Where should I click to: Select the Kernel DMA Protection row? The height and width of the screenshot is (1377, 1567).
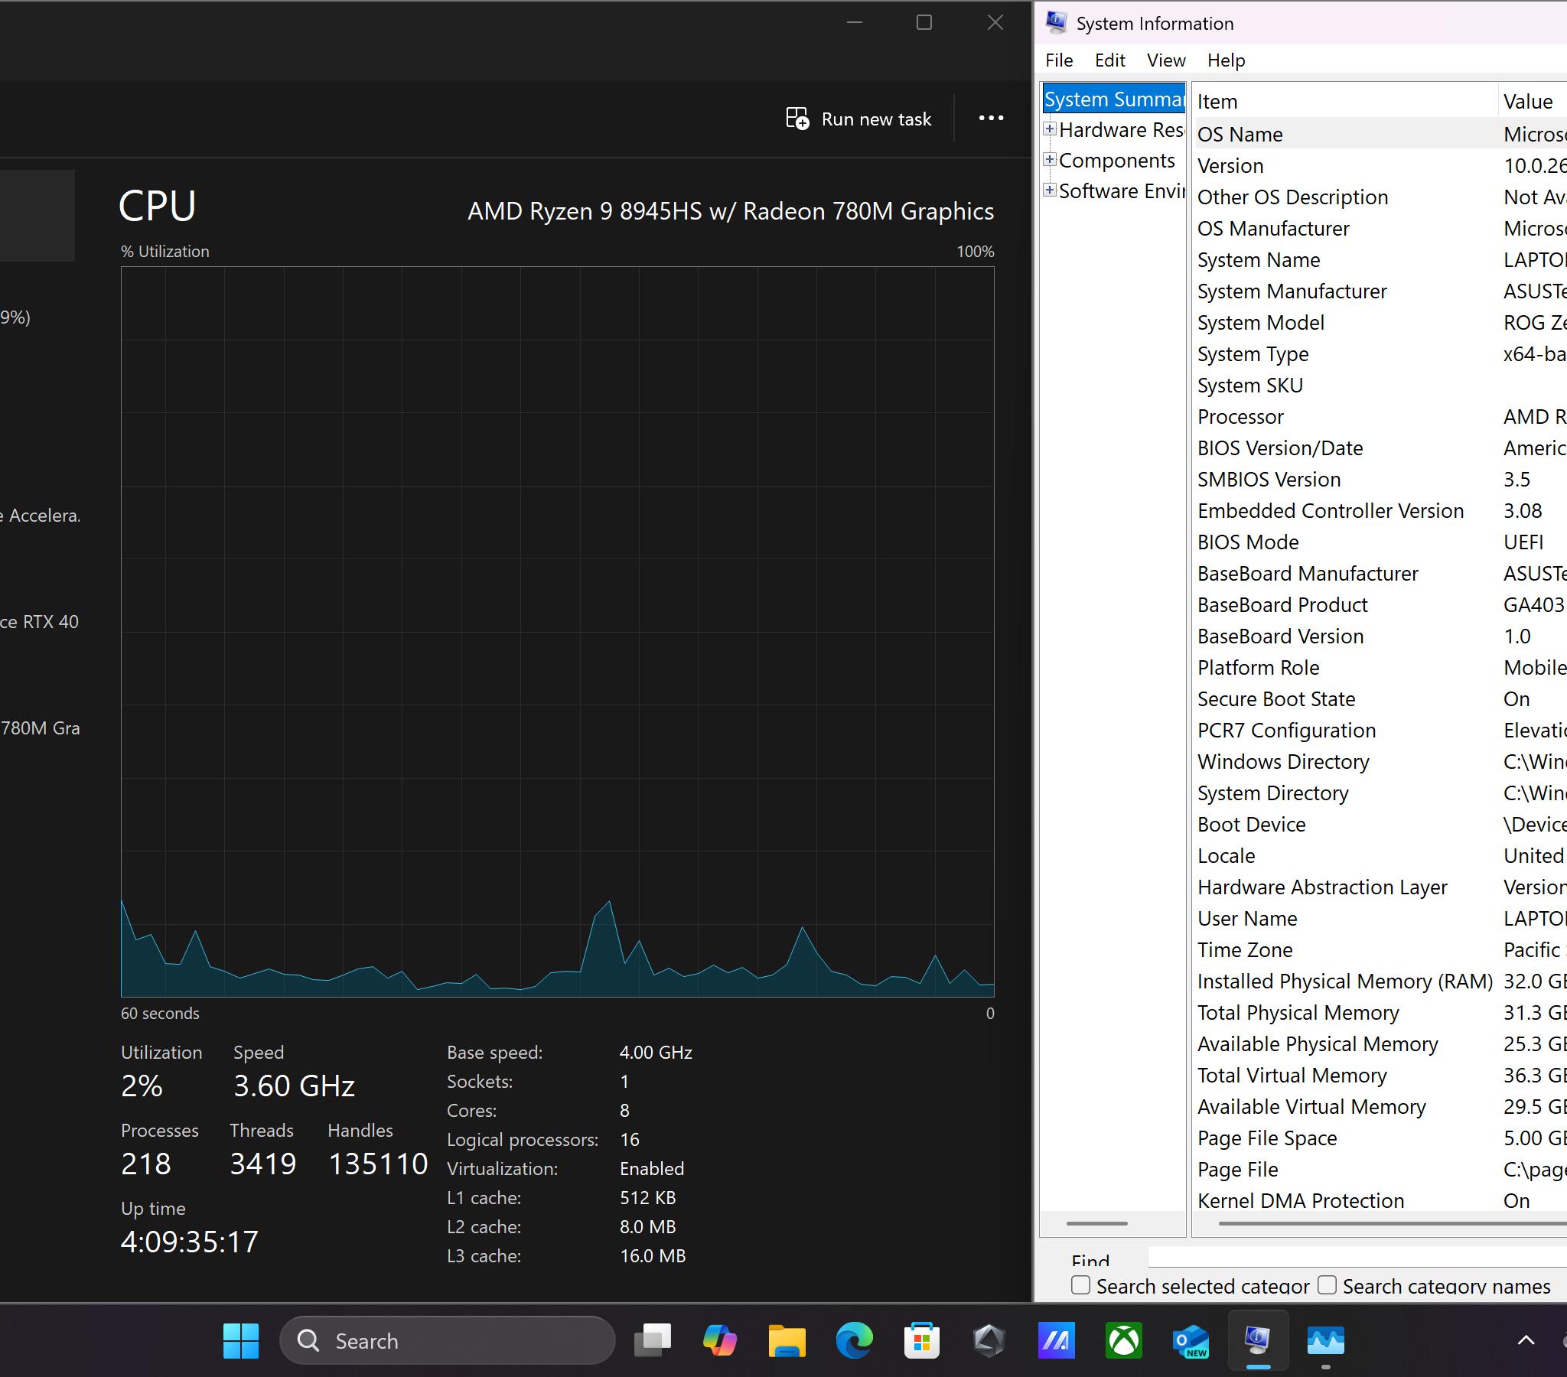click(x=1380, y=1200)
